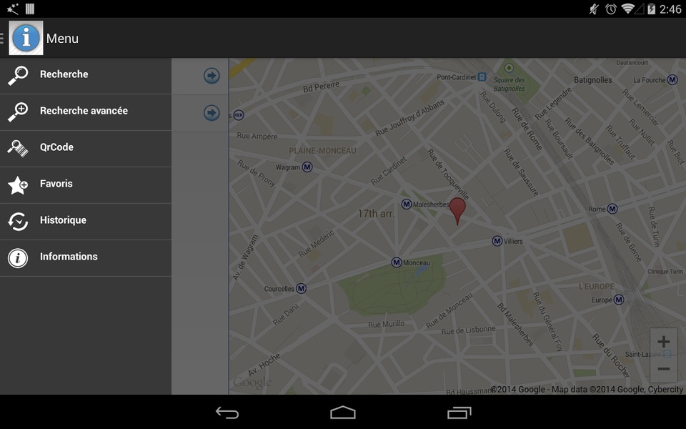Tap the Recherche magnifying glass icon
The image size is (686, 429).
tap(18, 75)
